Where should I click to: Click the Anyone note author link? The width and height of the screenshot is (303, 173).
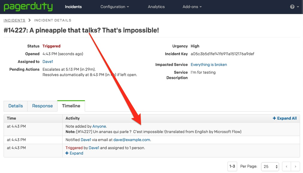[99, 126]
